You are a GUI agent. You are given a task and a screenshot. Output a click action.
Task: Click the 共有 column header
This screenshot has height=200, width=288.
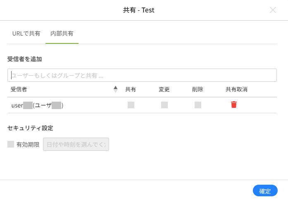pos(131,89)
